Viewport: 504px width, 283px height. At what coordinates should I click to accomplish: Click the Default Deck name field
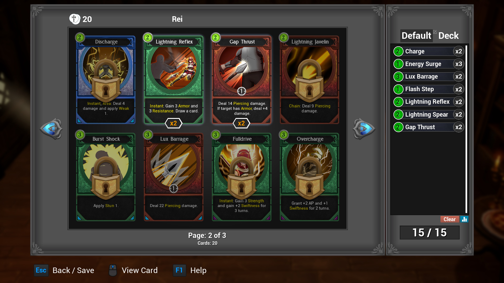coord(430,36)
